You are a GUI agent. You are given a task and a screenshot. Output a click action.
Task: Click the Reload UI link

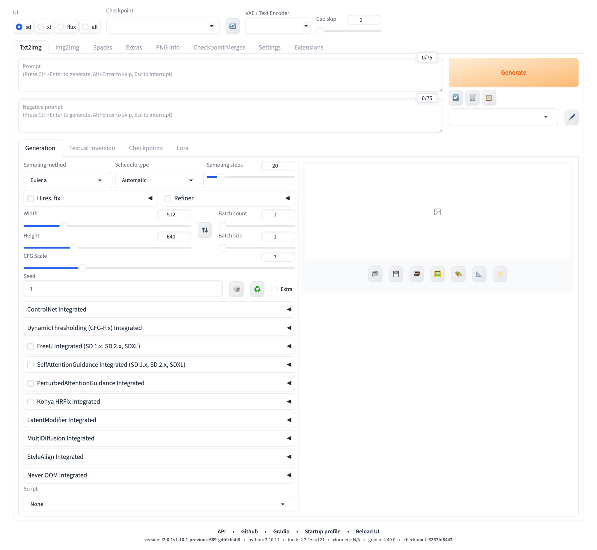tap(367, 531)
